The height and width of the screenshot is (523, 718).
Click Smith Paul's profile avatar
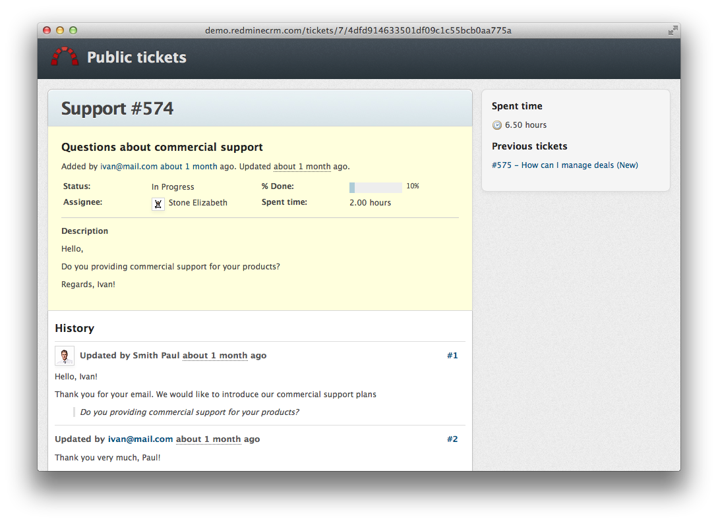(x=65, y=355)
